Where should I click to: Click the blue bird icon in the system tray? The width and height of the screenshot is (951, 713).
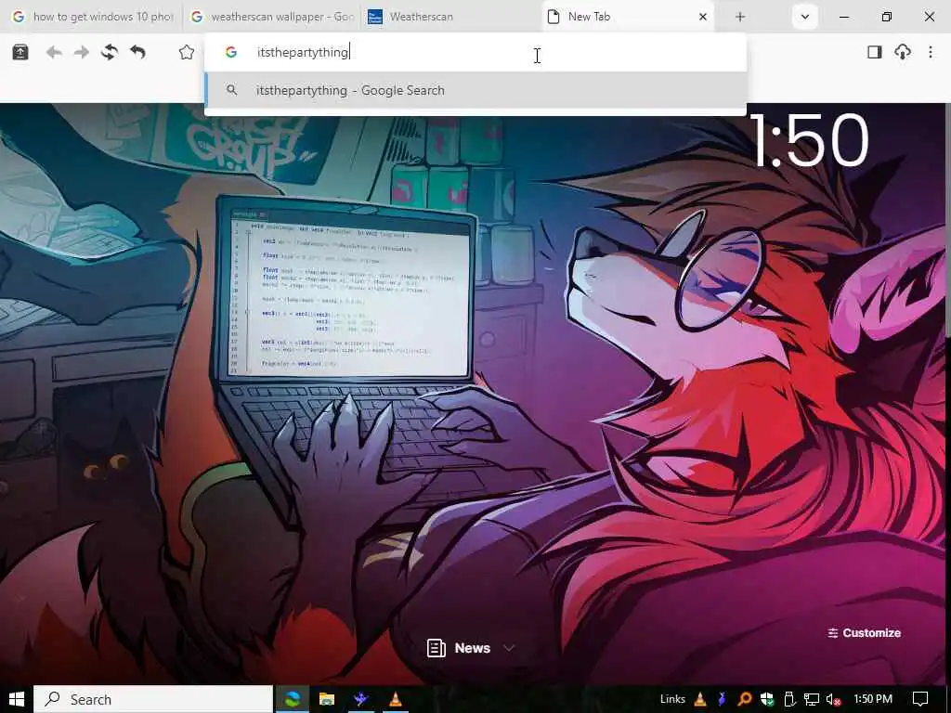722,699
